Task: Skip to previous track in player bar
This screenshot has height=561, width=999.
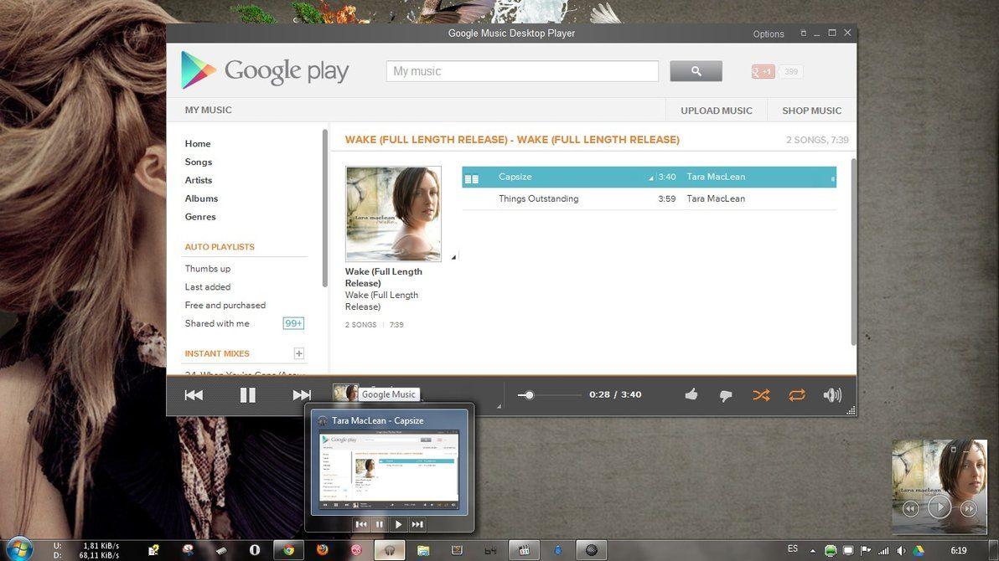Action: (x=194, y=395)
